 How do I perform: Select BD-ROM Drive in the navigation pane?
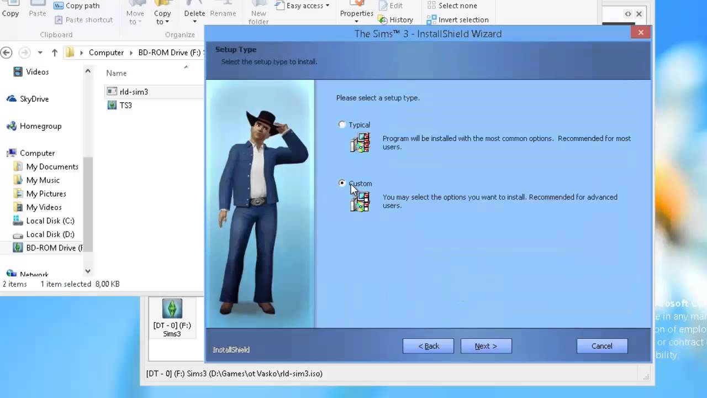click(55, 248)
